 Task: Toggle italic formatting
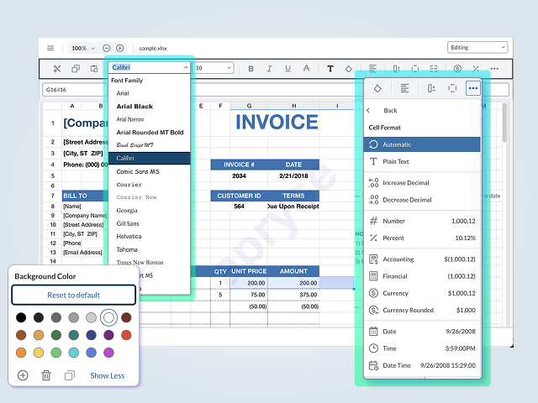tap(269, 69)
